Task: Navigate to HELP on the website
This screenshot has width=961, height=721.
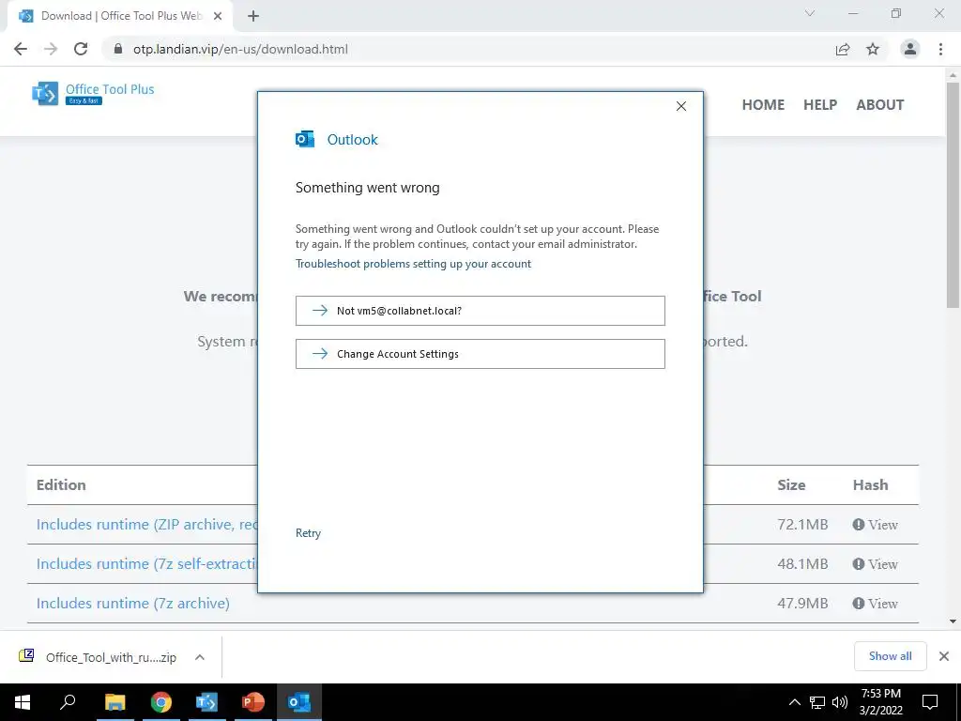Action: tap(820, 105)
